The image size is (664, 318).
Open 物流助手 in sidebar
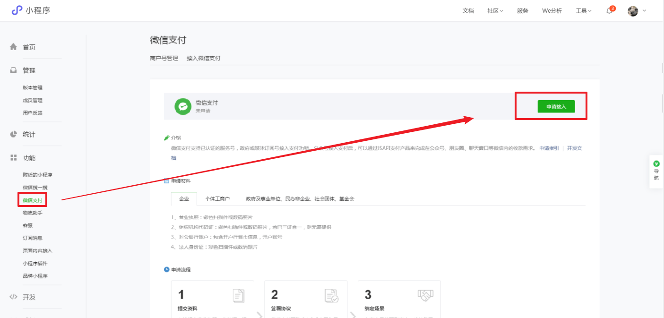(x=33, y=213)
